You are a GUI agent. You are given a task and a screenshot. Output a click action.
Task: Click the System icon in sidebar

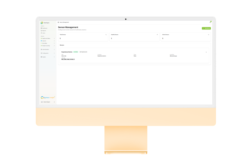(41, 57)
